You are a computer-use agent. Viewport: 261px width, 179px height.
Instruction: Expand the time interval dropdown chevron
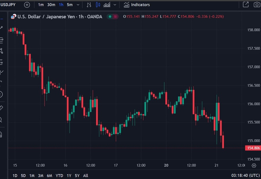78,5
